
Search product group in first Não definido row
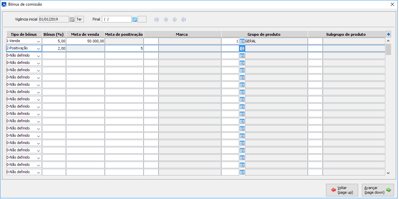point(242,56)
